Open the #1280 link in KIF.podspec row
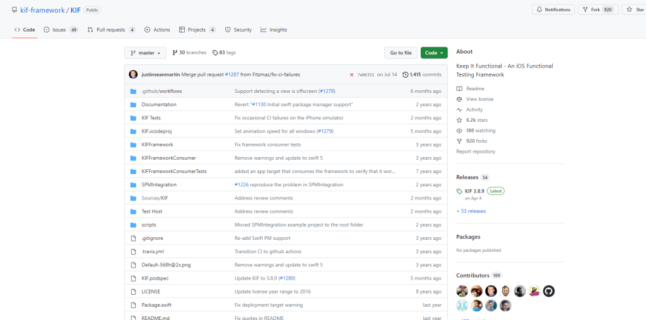This screenshot has height=320, width=646. coord(287,278)
